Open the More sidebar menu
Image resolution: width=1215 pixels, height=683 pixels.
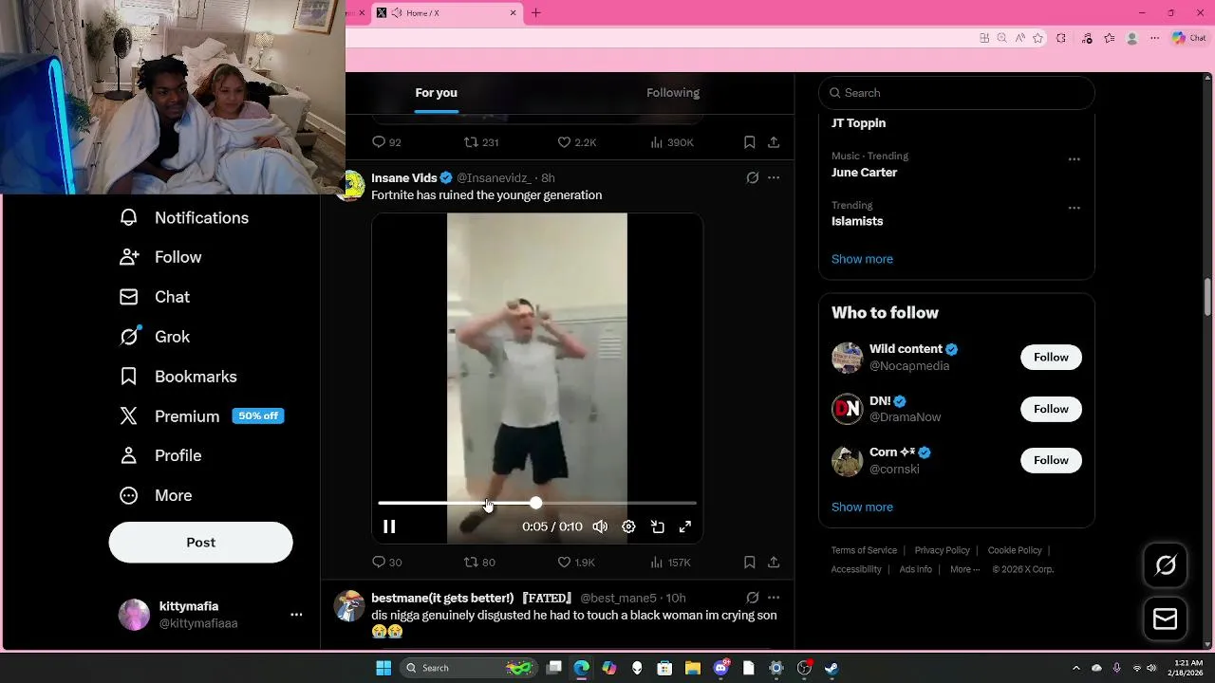156,495
